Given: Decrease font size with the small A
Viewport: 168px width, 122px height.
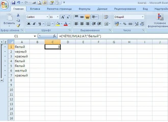Looking at the screenshot, I should pyautogui.click(x=68, y=17).
